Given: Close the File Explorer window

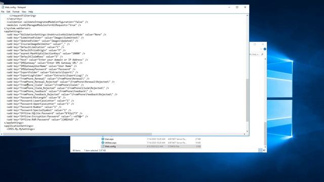Looking at the screenshot, I should click(263, 44).
